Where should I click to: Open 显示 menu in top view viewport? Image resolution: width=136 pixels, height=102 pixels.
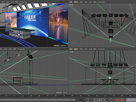[81, 2]
